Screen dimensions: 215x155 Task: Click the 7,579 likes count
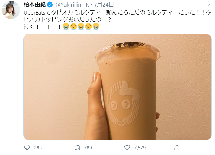140,148
